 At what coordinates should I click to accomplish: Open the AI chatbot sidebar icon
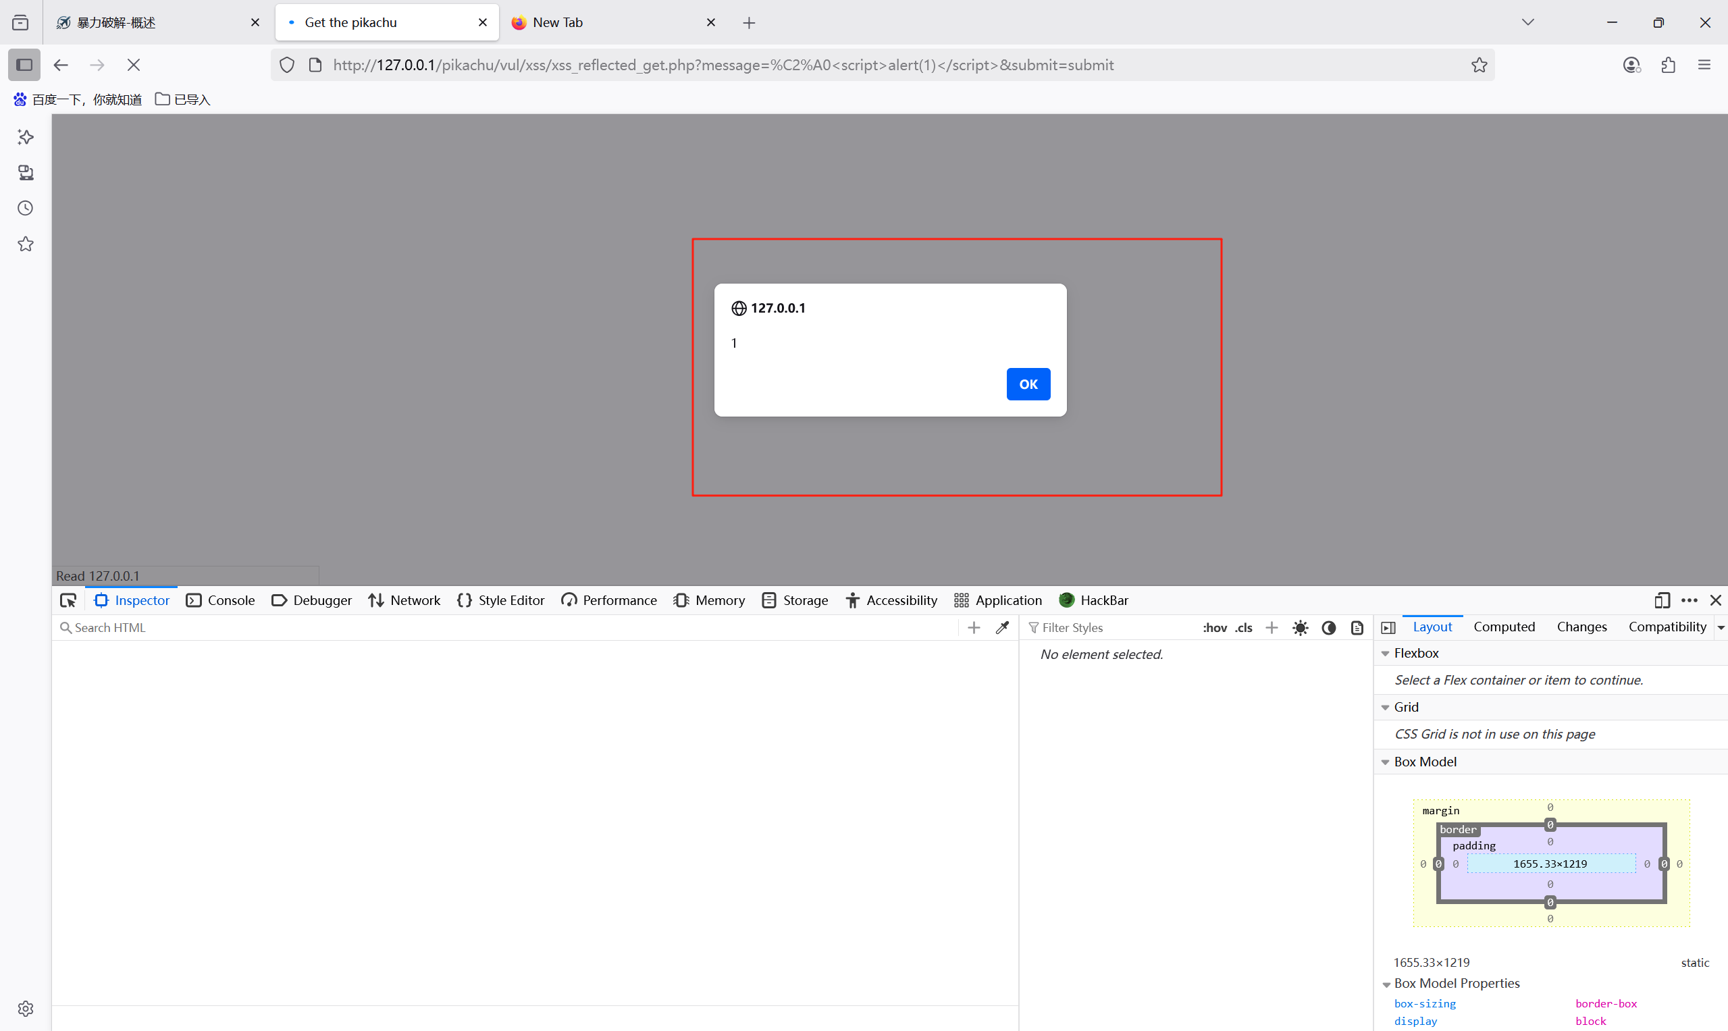26,137
